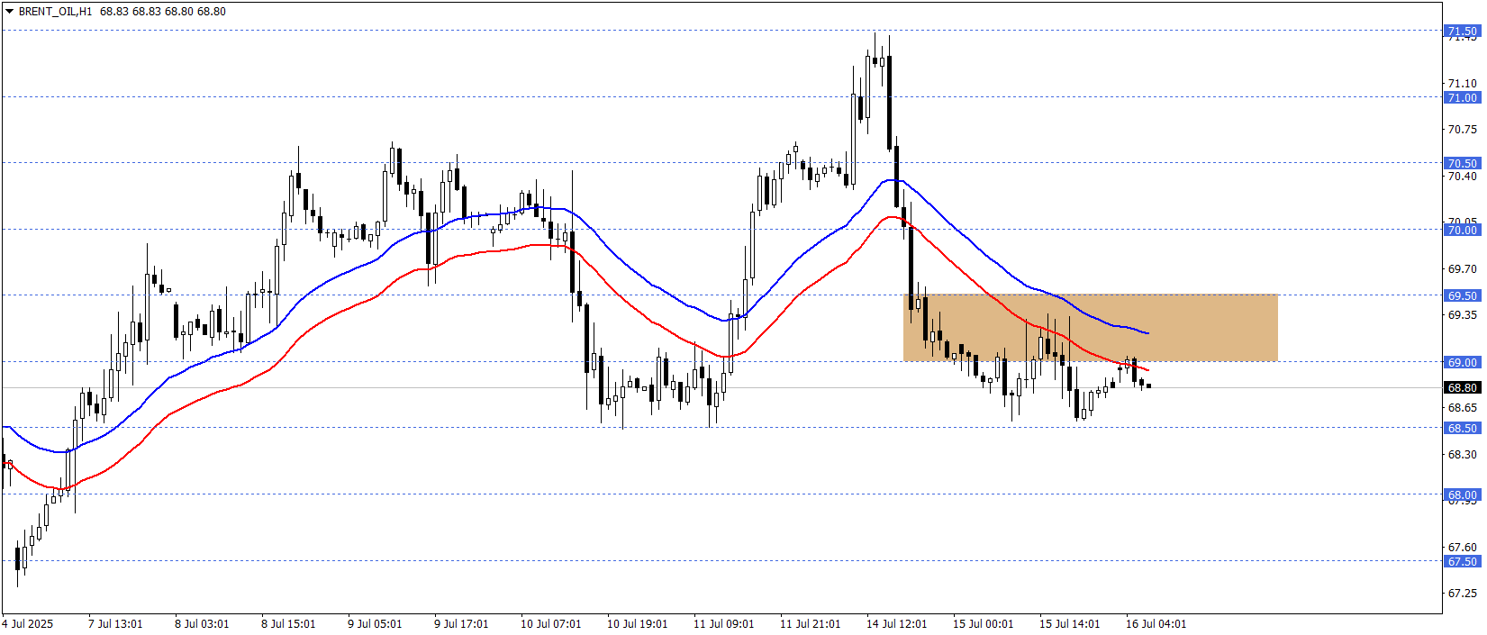1487x635 pixels.
Task: Click the 70.40 price scale value
Action: tap(1462, 176)
